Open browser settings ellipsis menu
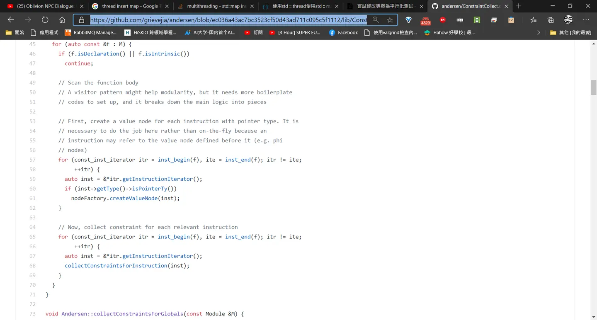Screen dimensions: 597x320 pyautogui.click(x=586, y=20)
